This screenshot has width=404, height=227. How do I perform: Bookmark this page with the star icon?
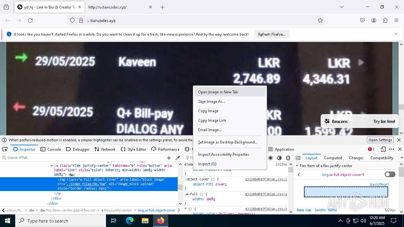(x=320, y=20)
